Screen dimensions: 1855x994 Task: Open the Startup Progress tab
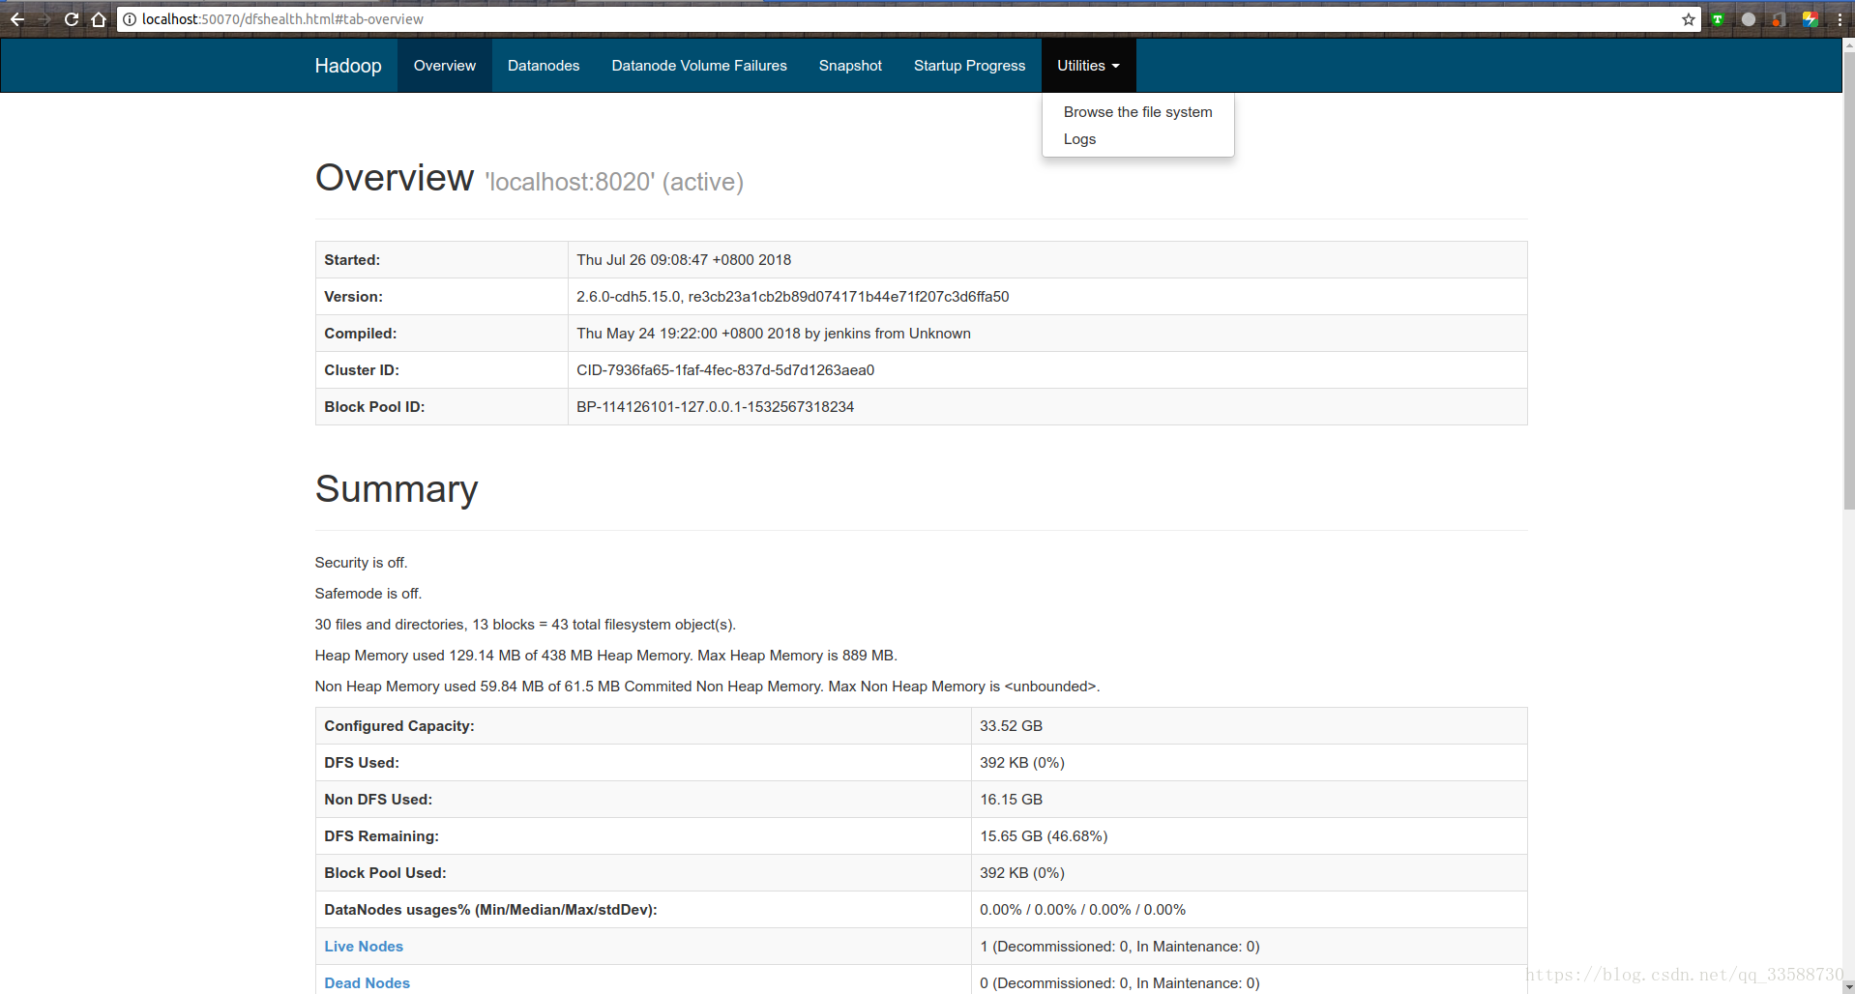point(969,66)
